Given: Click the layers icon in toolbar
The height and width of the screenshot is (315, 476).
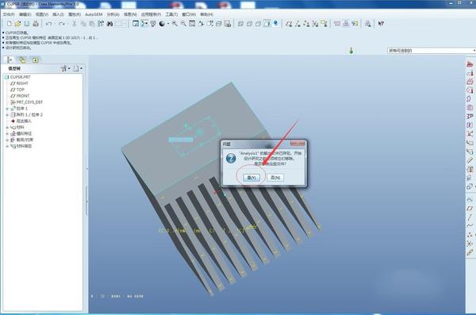Looking at the screenshot, I should coord(219,23).
